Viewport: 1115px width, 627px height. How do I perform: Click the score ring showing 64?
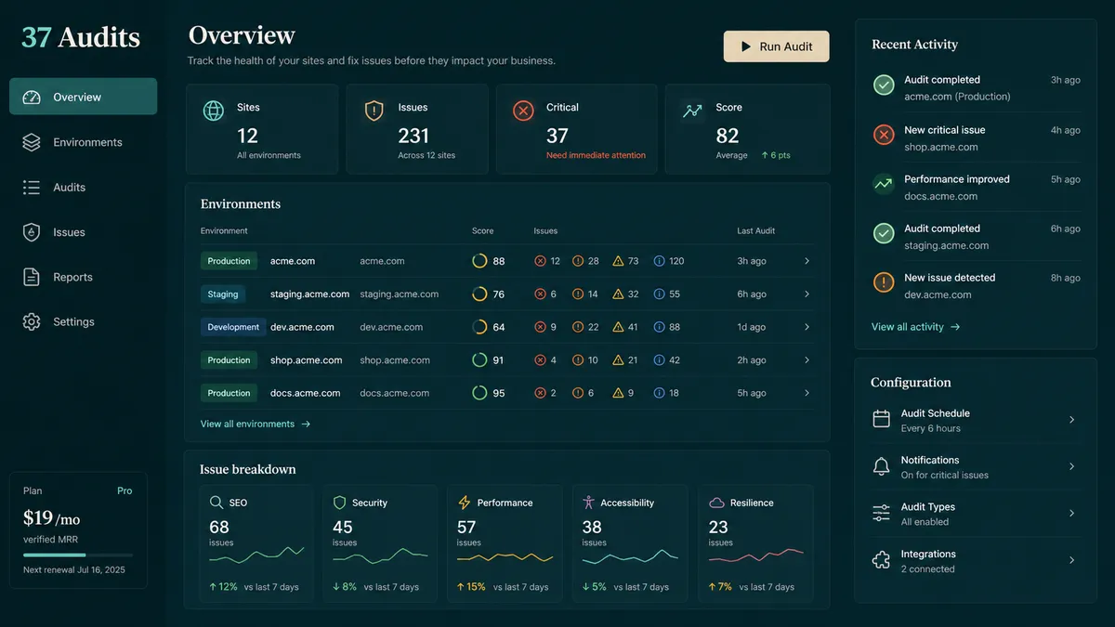(479, 327)
